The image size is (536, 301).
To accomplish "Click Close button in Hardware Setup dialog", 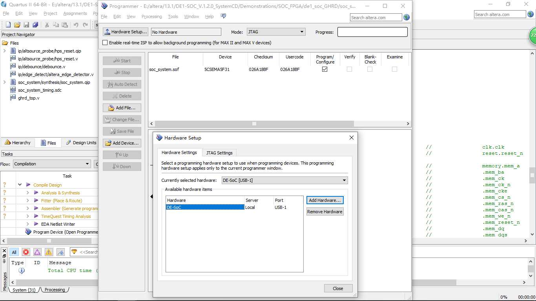I will [338, 288].
